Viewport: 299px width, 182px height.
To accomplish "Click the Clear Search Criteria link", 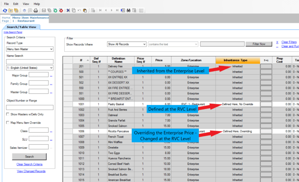I will 30,164.
